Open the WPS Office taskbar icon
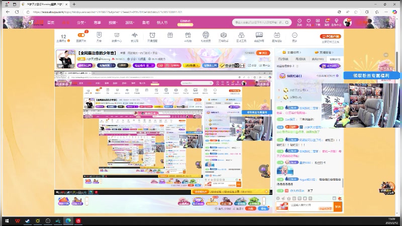This screenshot has width=402, height=226. [x=18, y=221]
